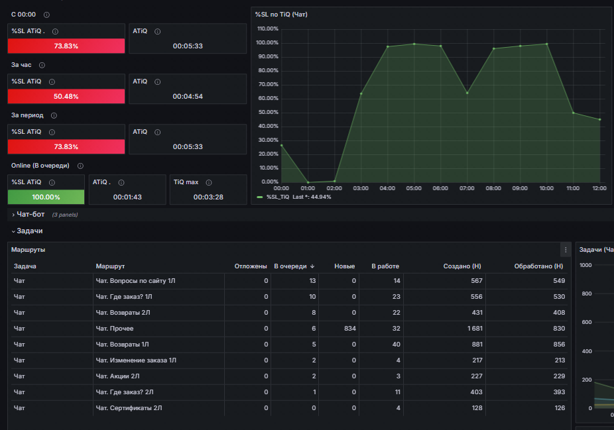Screen dimensions: 614x430
Task: Click the 13 value in В очереди column
Action: [312, 281]
